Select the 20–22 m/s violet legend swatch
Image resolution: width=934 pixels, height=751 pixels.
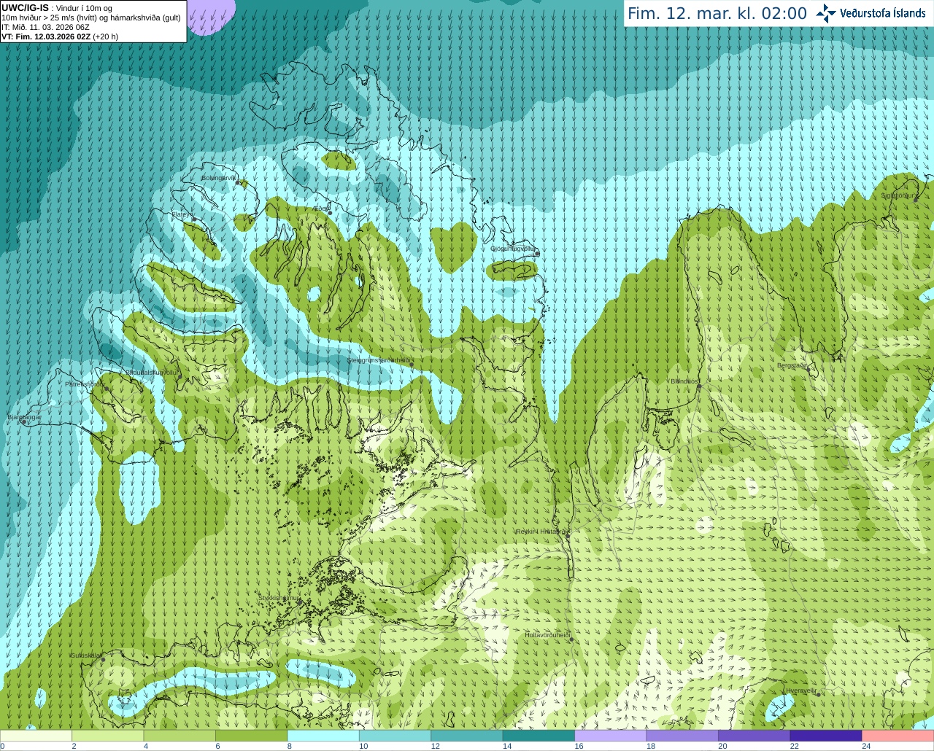[x=754, y=736]
